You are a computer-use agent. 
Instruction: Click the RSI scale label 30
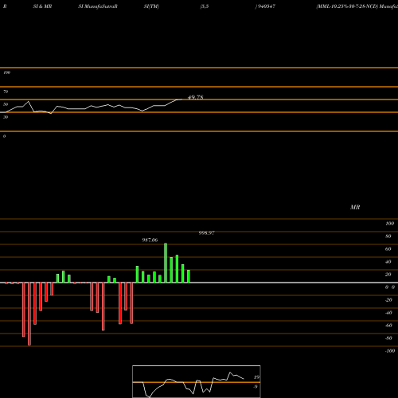[x=6, y=117]
